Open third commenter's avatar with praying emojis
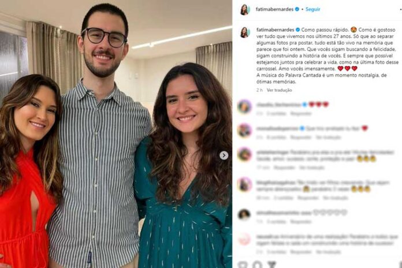This screenshot has height=268, width=402. coord(244,155)
